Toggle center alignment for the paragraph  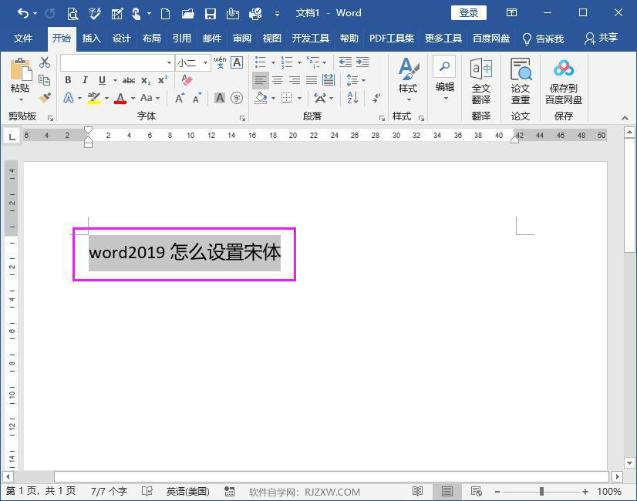coord(276,79)
